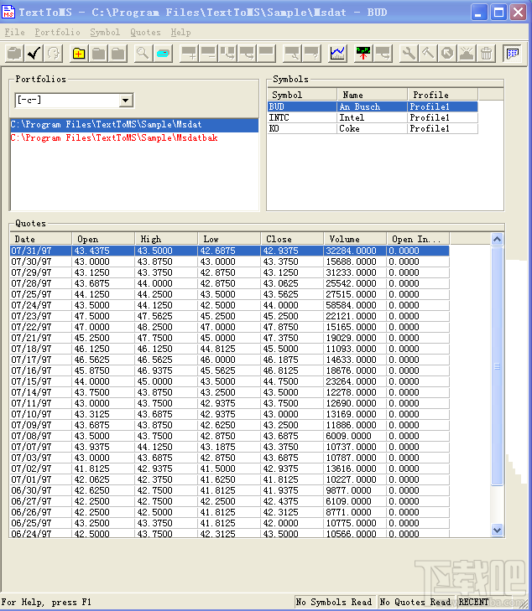Click the quotes list scroll down arrow
The width and height of the screenshot is (532, 611).
tap(497, 531)
